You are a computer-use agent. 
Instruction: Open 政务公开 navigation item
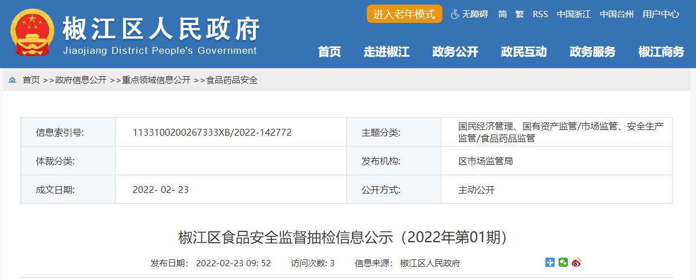pyautogui.click(x=456, y=52)
